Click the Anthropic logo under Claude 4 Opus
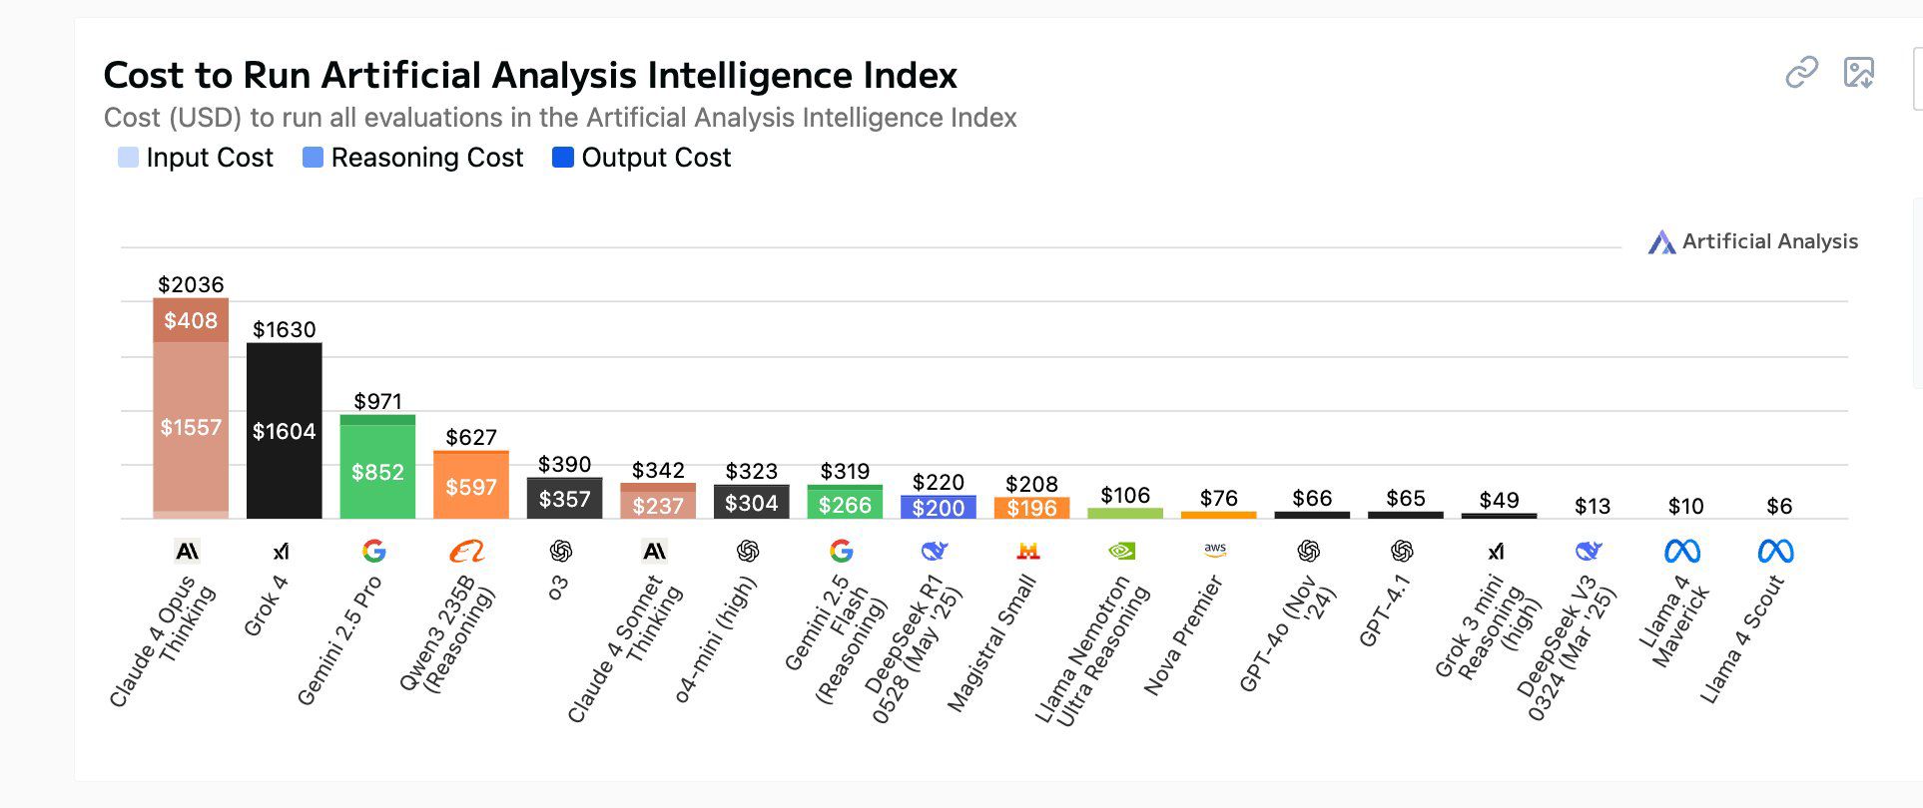 [187, 551]
